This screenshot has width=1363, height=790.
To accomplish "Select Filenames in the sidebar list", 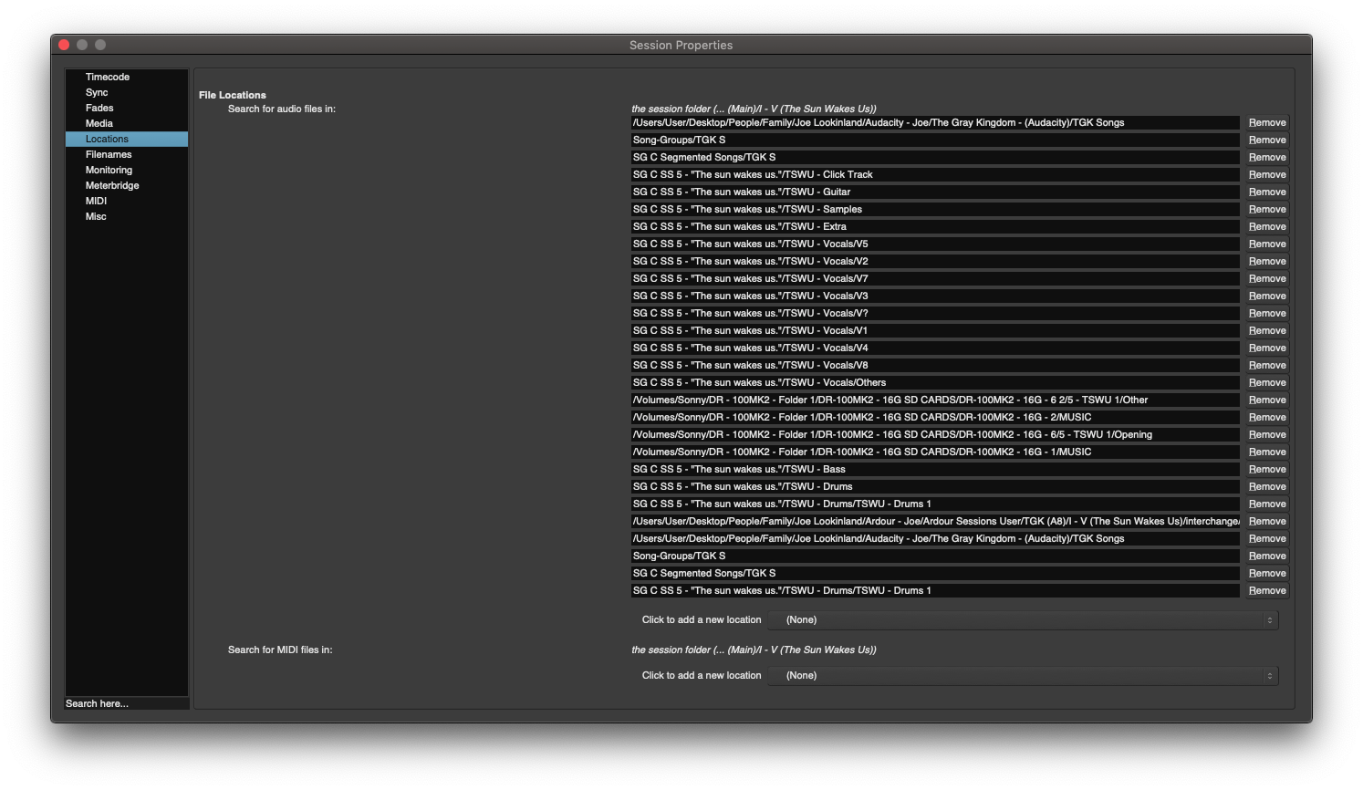I will (109, 155).
